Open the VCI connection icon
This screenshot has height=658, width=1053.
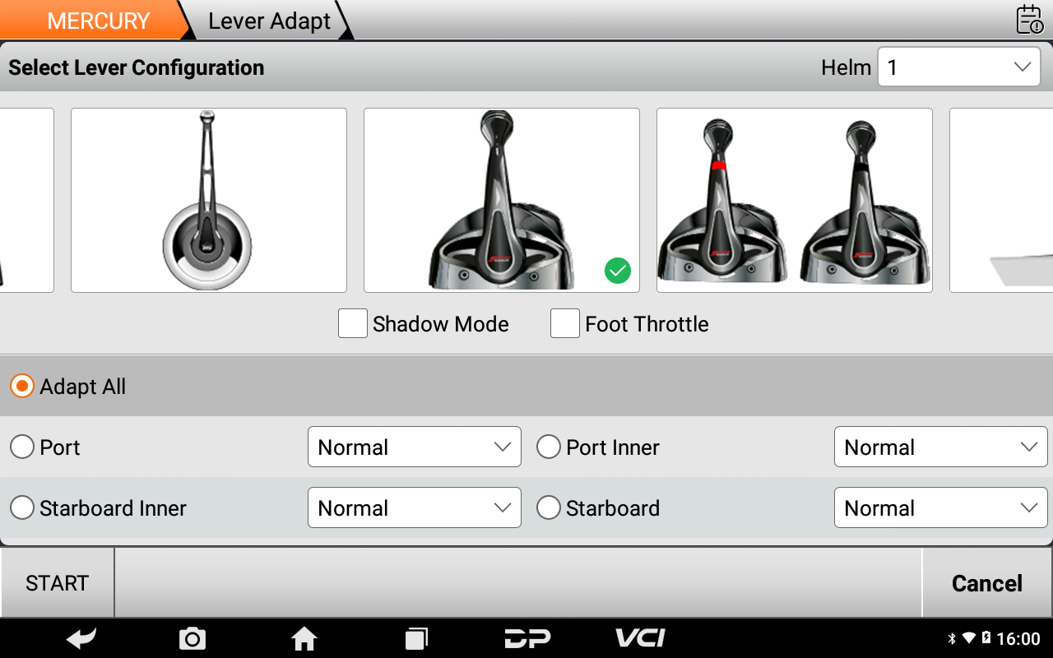[640, 638]
